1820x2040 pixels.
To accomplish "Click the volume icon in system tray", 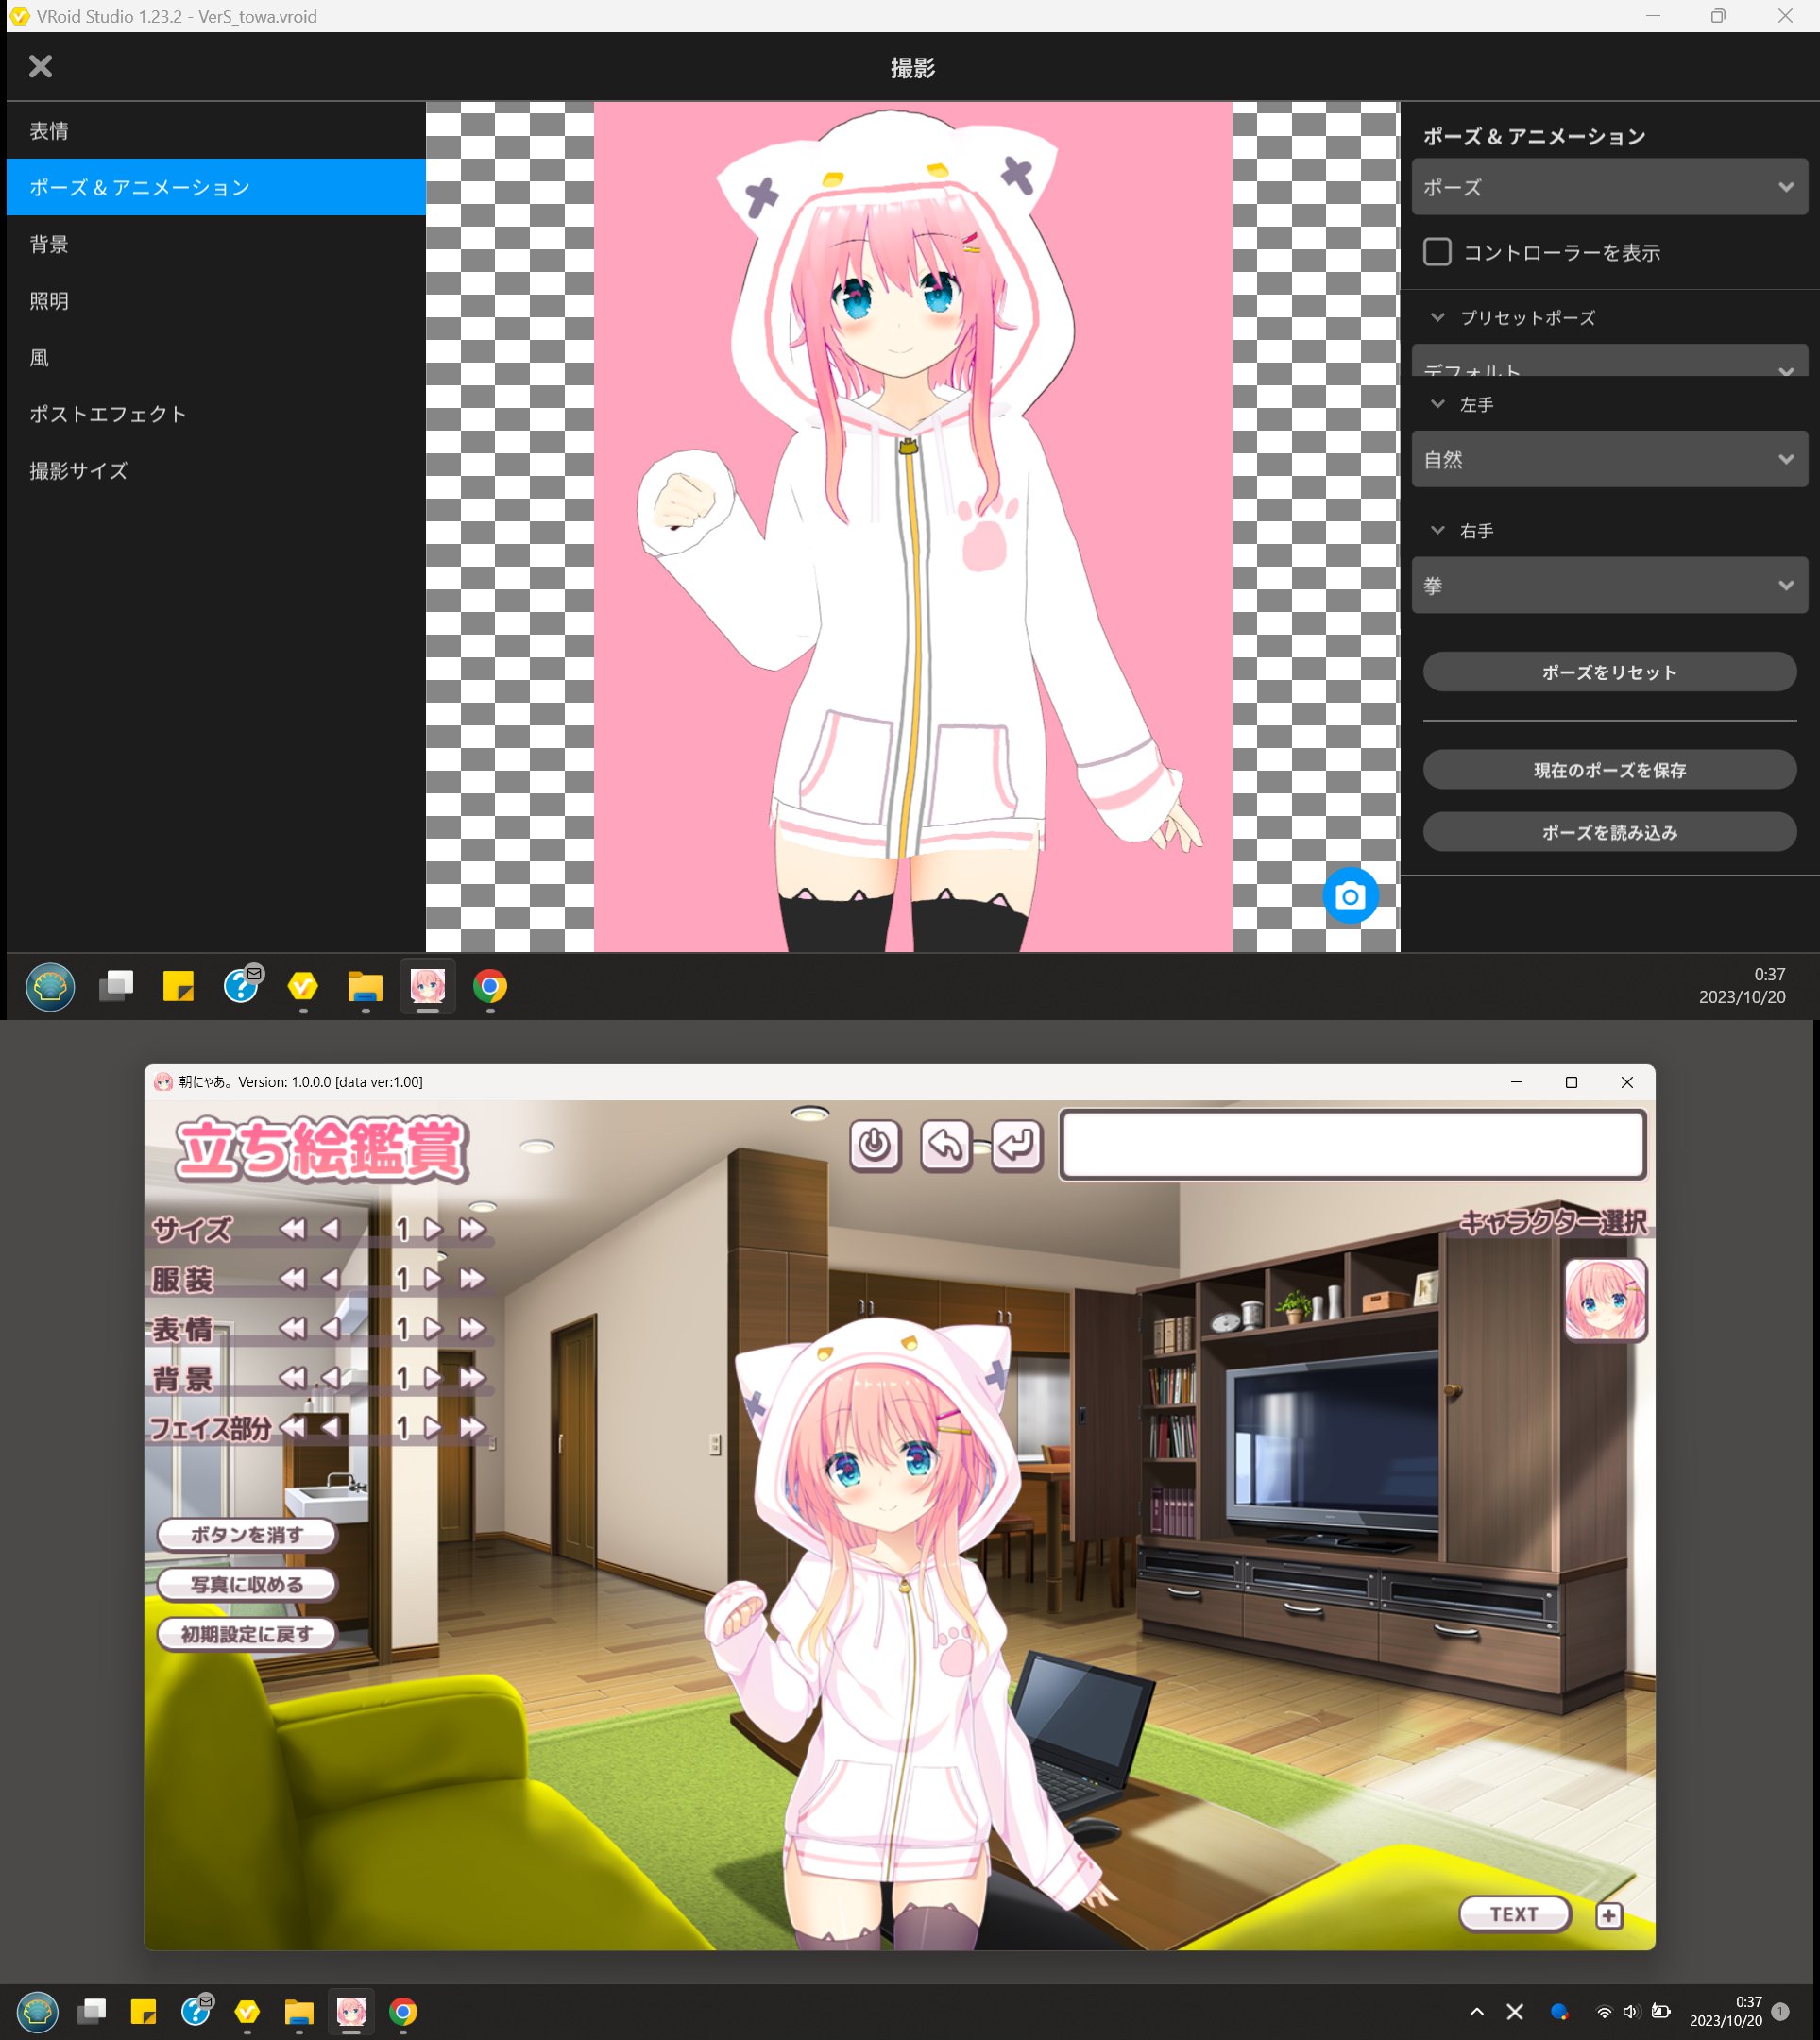I will pyautogui.click(x=1631, y=2011).
